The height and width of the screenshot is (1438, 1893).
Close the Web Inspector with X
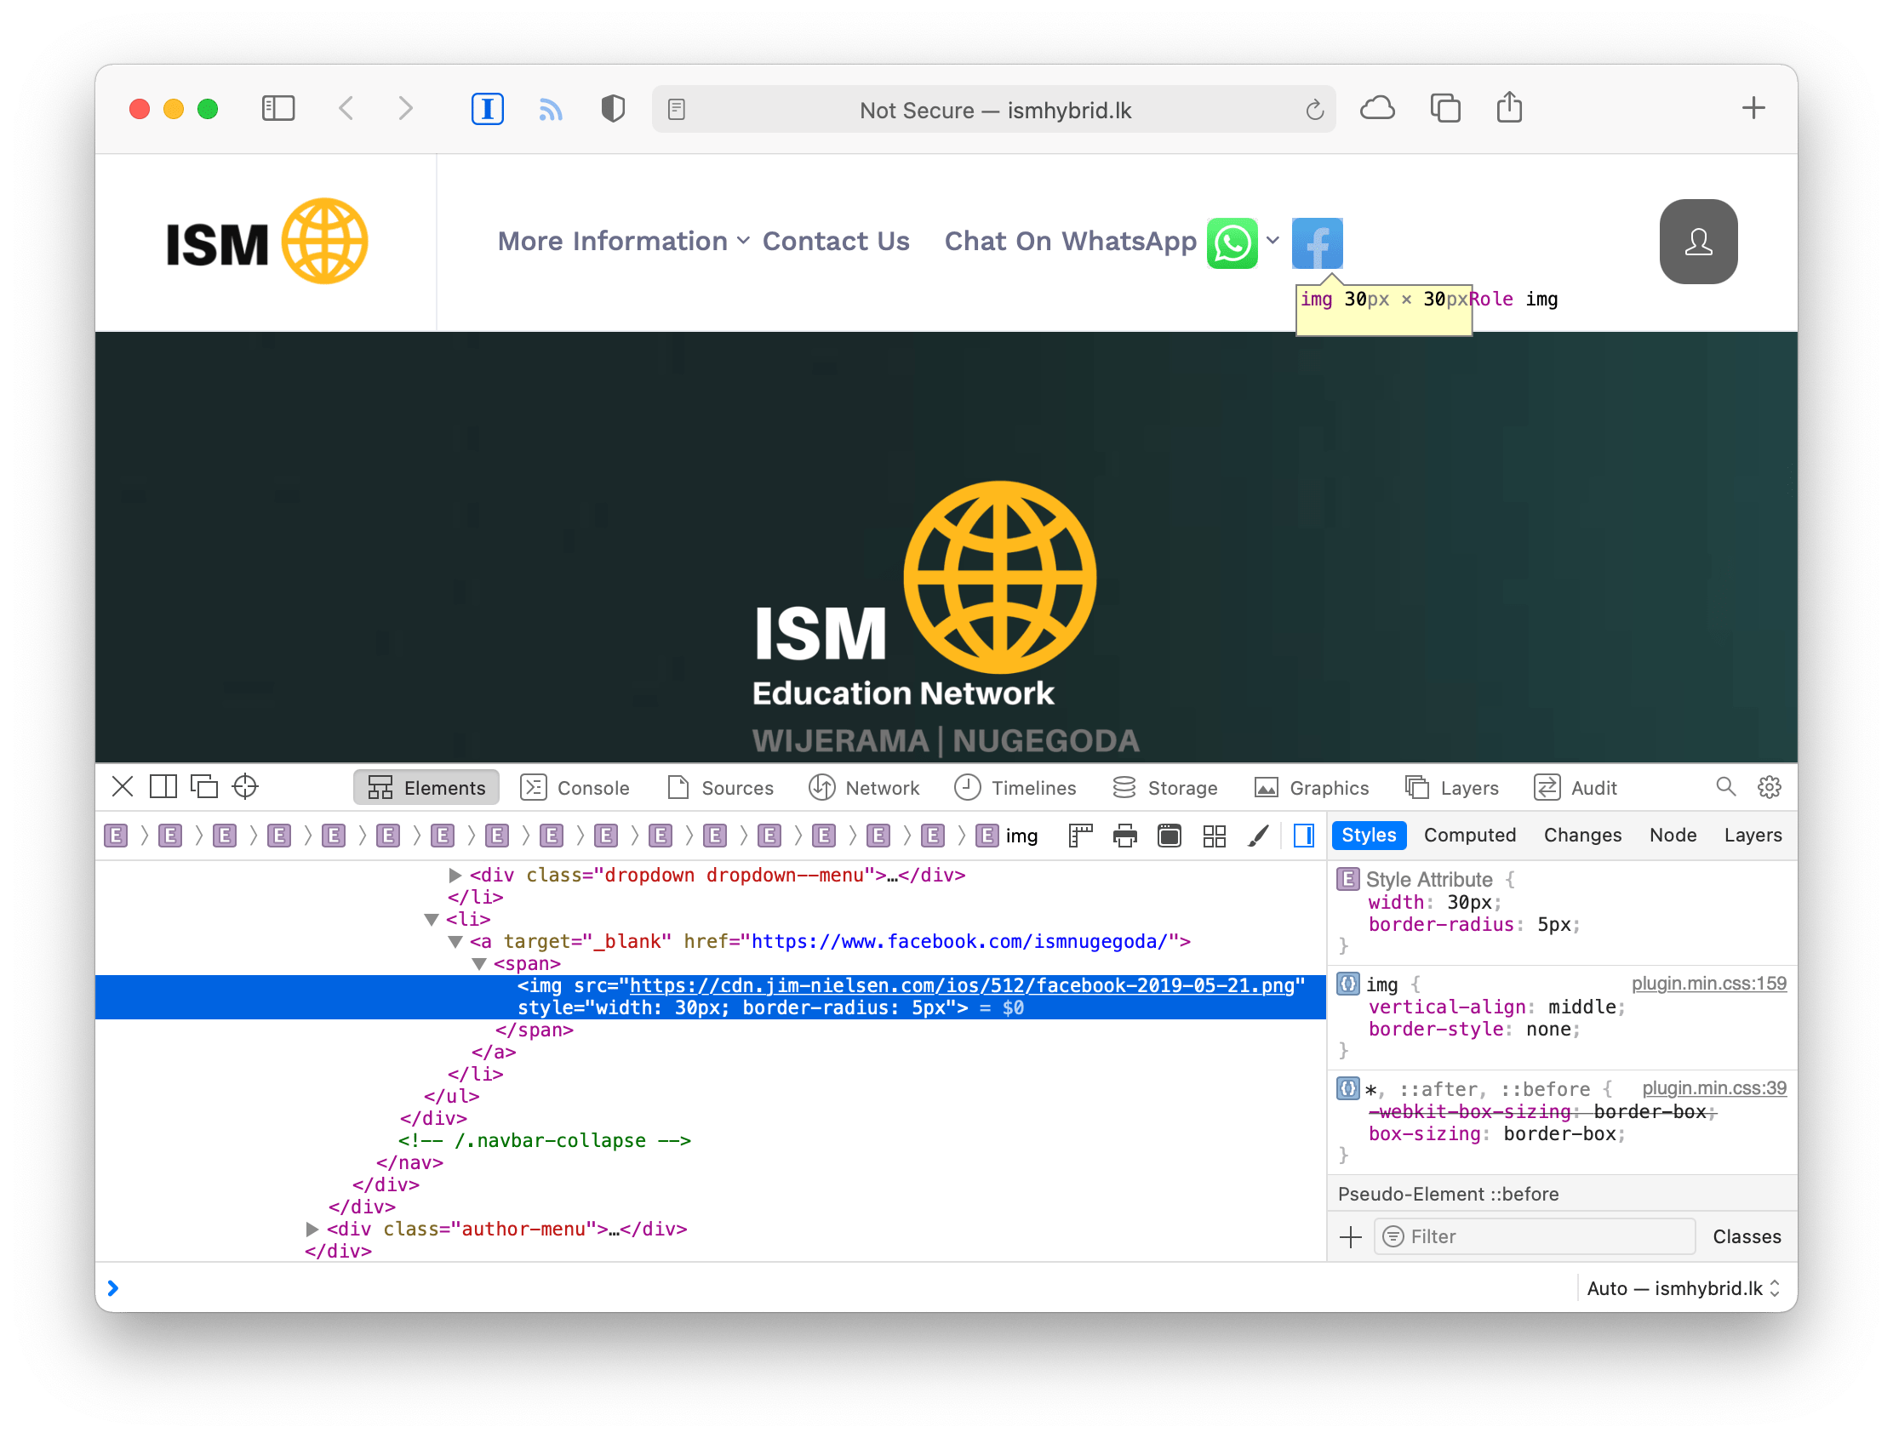click(123, 786)
